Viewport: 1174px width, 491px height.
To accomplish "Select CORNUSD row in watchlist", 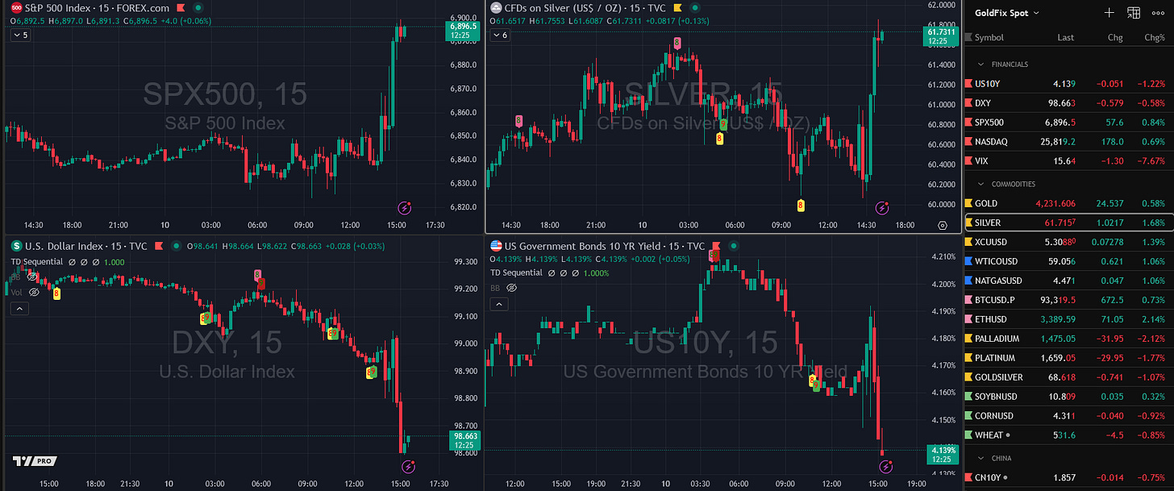I will (1068, 416).
